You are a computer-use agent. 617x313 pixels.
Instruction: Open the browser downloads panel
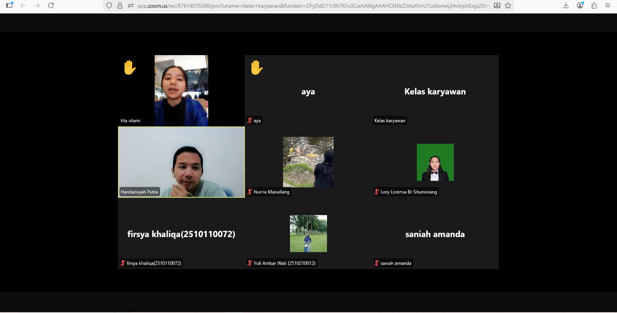pos(566,5)
